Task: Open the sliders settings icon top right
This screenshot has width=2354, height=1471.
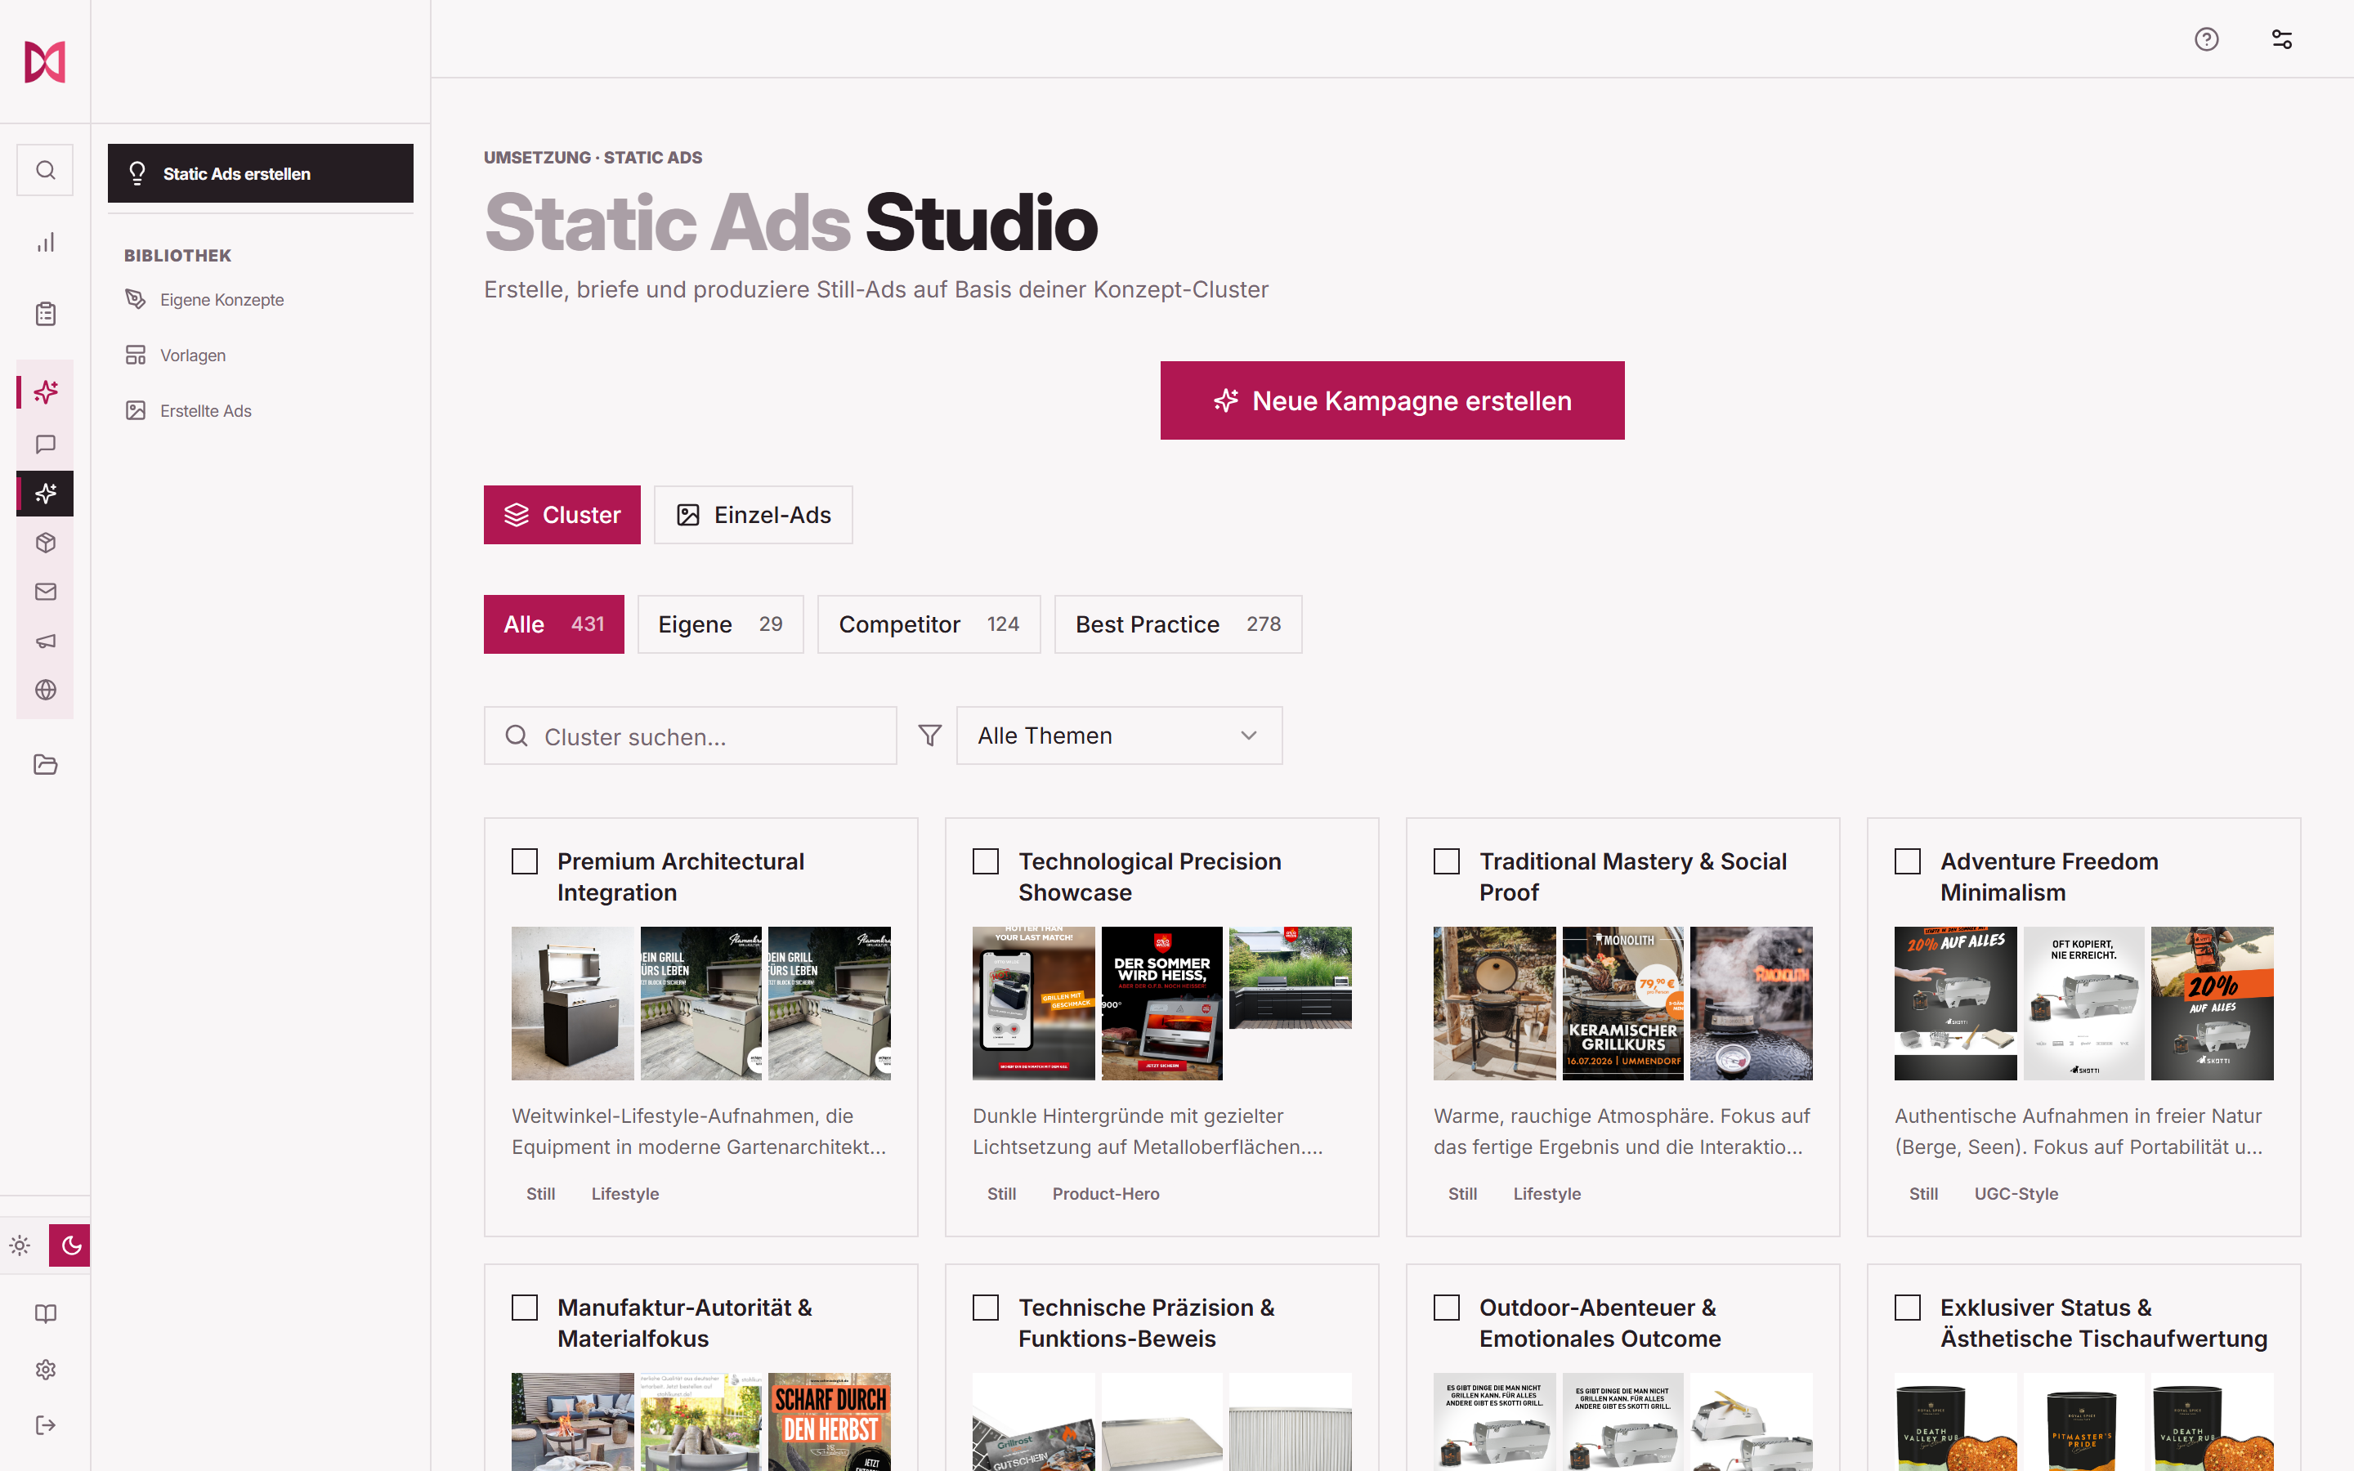Action: 2282,39
